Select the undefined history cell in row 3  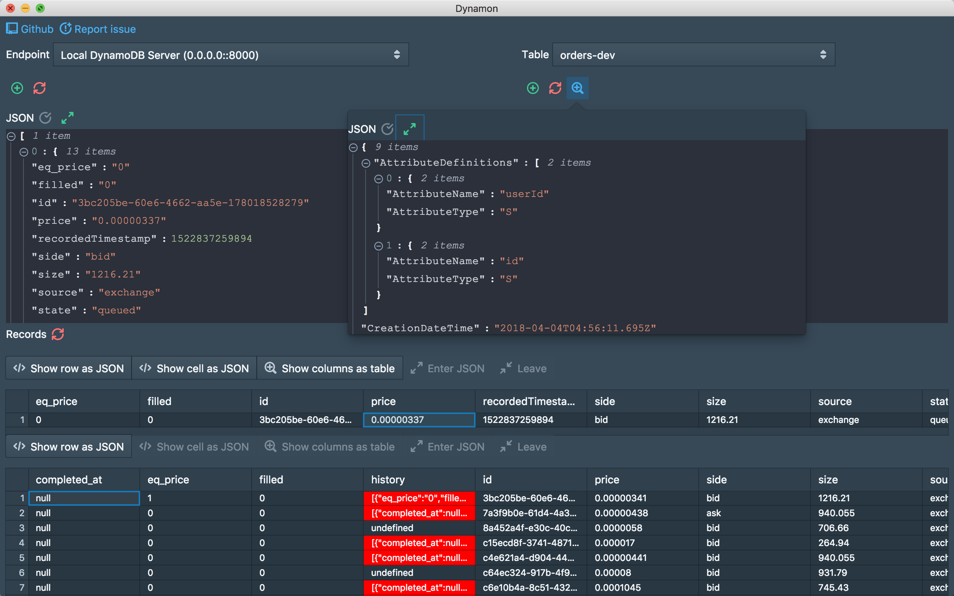419,528
